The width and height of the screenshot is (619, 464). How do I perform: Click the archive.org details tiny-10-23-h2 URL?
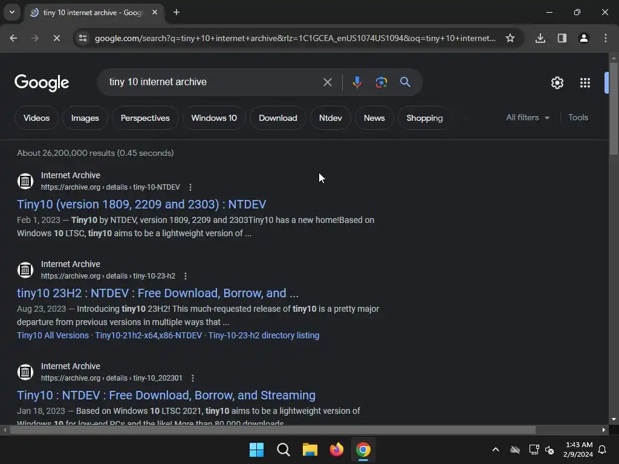point(108,275)
